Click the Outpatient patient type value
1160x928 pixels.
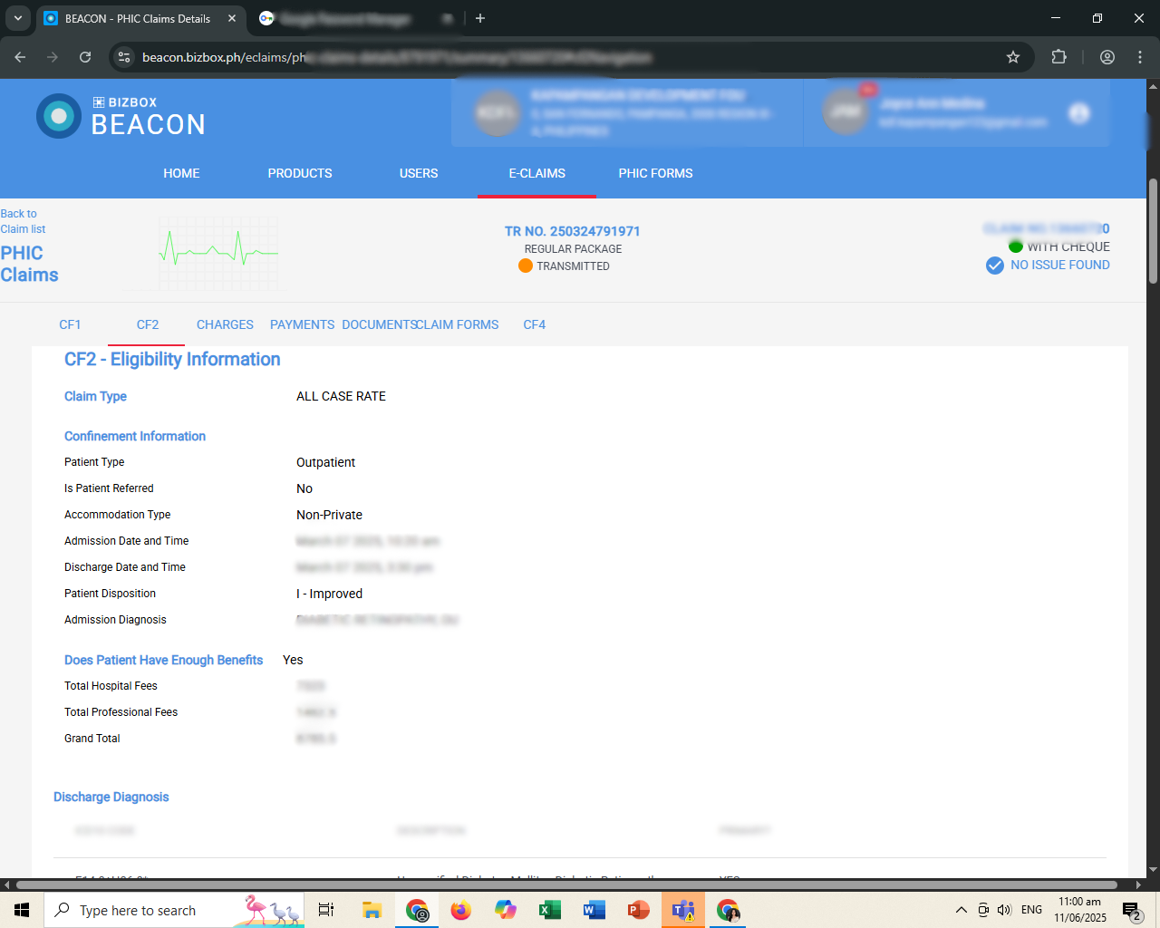[x=325, y=462]
